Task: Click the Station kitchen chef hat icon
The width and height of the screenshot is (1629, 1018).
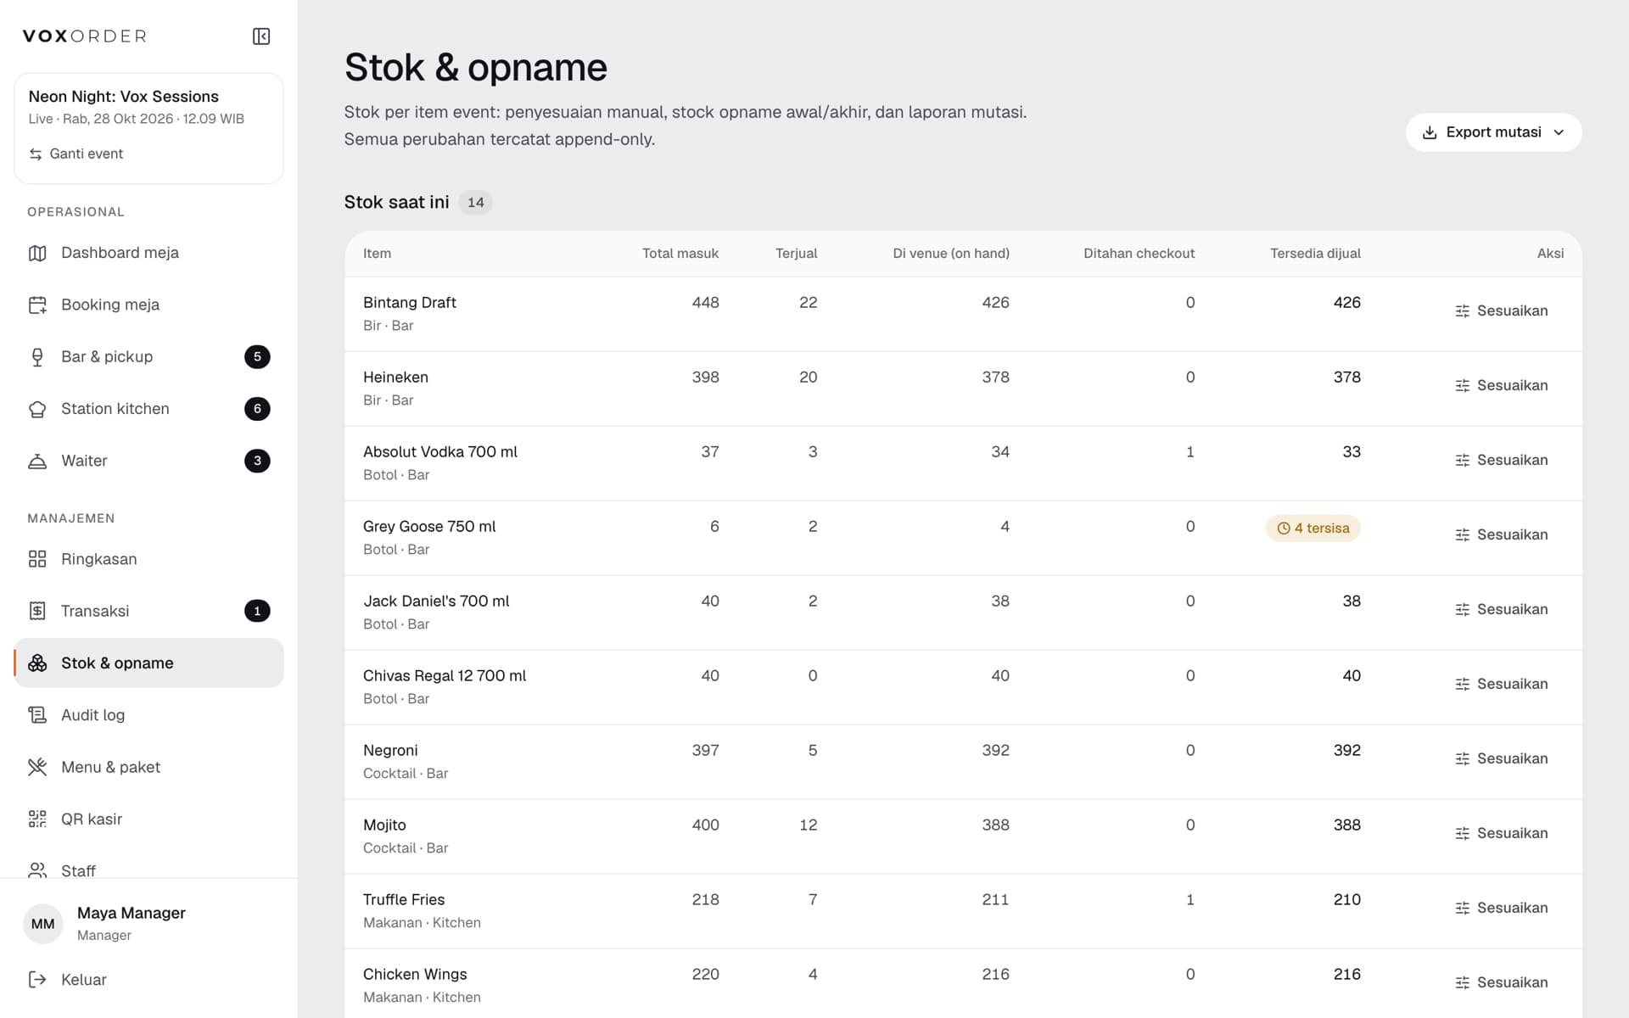Action: [x=37, y=409]
